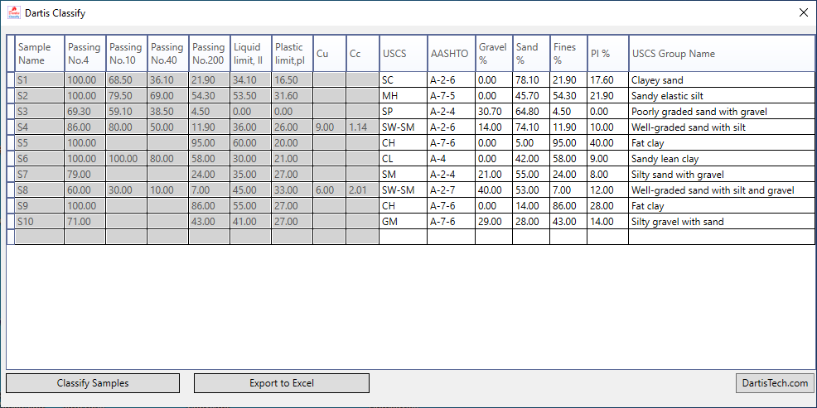This screenshot has height=408, width=817.
Task: Click the USCS column header
Action: [404, 54]
